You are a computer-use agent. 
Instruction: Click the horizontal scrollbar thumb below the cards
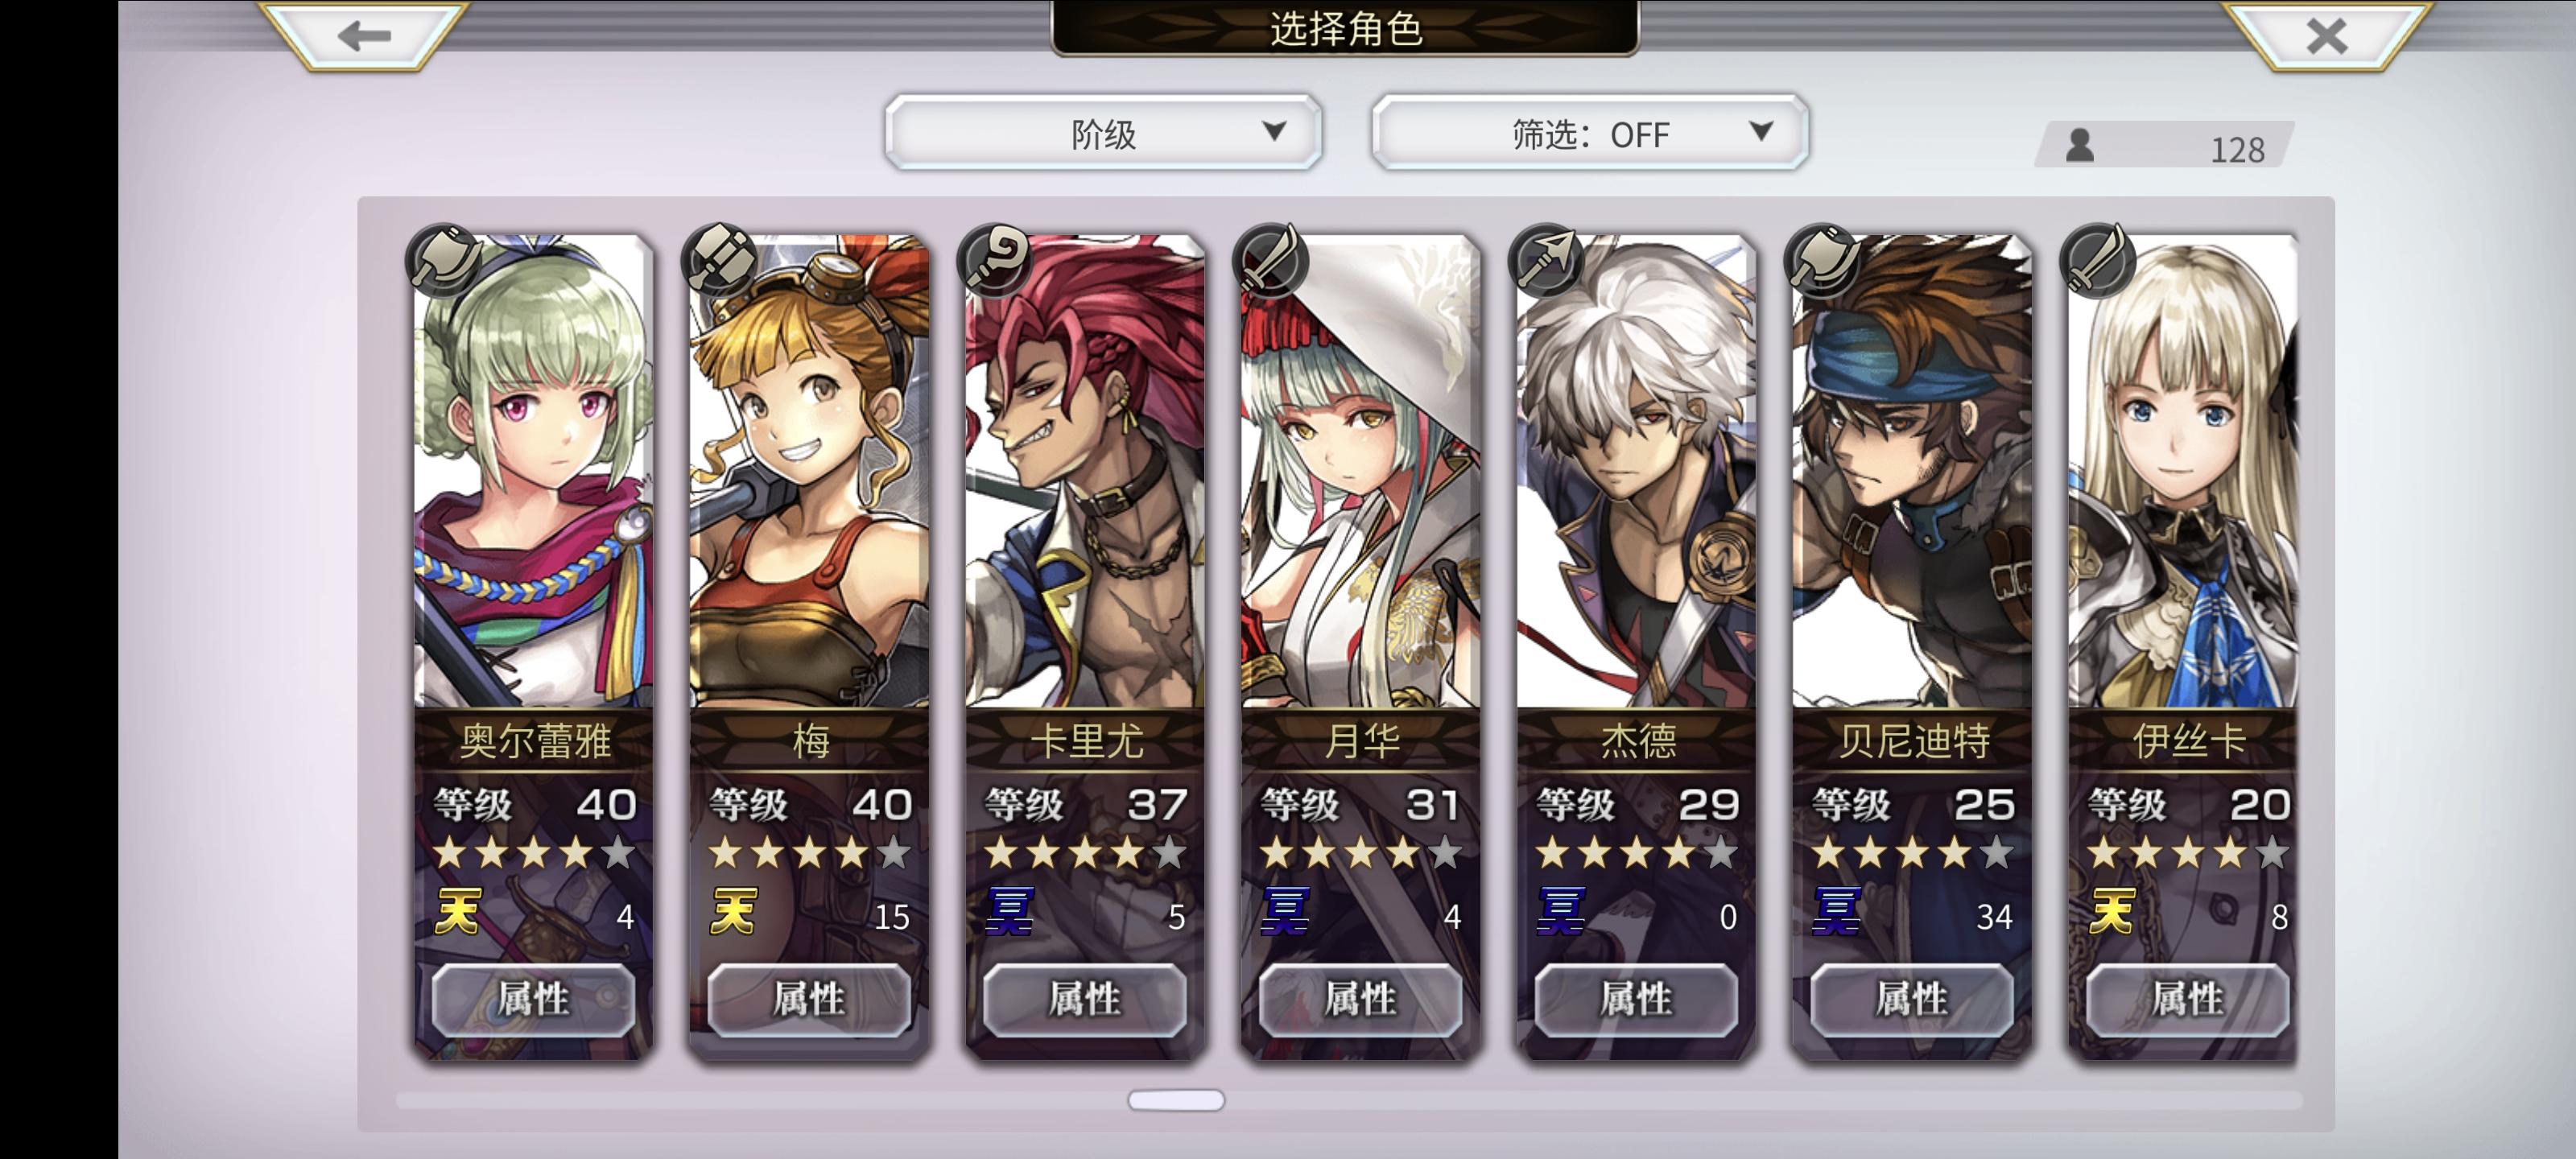pos(1176,1100)
